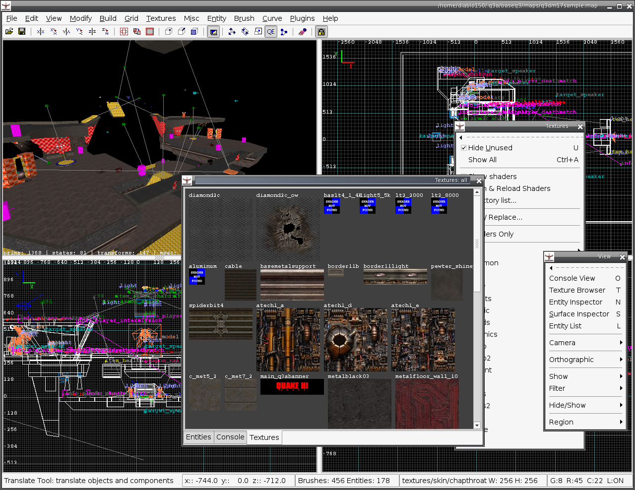Open the Plugins menu
The width and height of the screenshot is (635, 490).
[302, 18]
